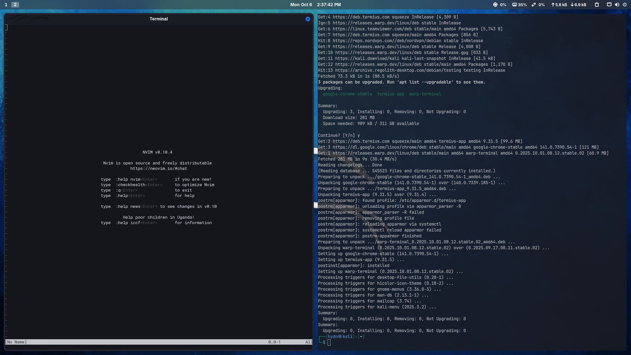Click the swap usage arrows icon
This screenshot has height=355, width=631.
[x=534, y=5]
